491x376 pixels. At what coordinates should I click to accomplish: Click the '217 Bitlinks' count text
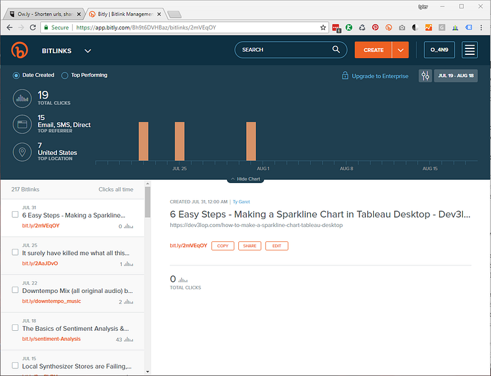26,189
